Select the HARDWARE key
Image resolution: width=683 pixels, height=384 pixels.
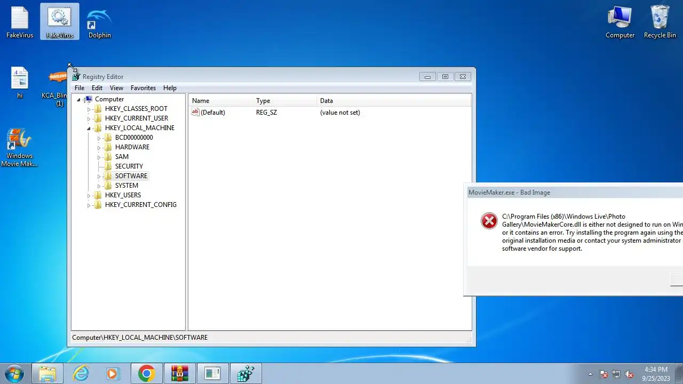(132, 147)
